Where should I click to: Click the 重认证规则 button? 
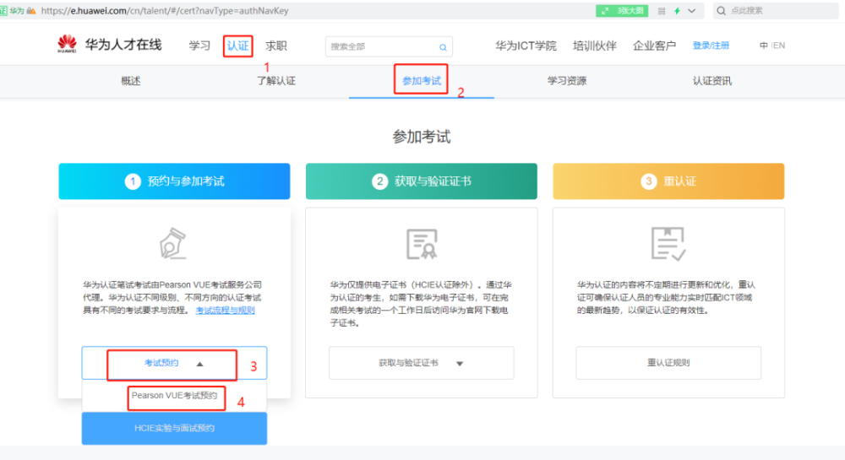tap(668, 363)
